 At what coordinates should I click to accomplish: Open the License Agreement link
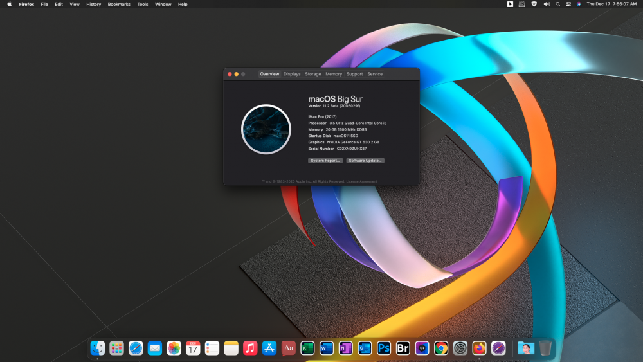point(361,181)
